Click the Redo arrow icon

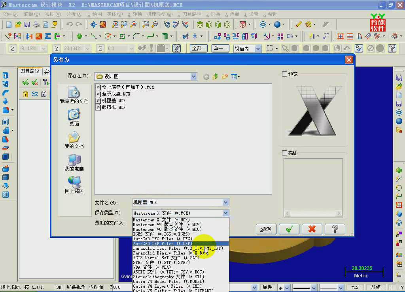pyautogui.click(x=79, y=24)
